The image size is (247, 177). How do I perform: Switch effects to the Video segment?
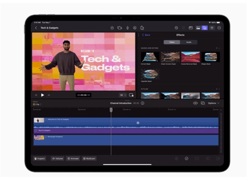coord(172,42)
